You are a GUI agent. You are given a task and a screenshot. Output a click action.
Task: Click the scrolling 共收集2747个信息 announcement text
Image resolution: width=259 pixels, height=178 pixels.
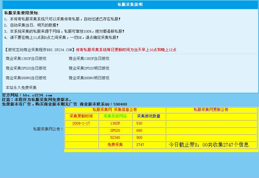point(209,145)
